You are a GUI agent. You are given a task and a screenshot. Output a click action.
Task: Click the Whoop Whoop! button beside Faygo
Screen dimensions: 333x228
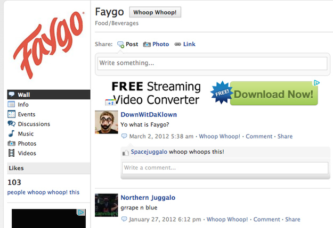(x=155, y=12)
